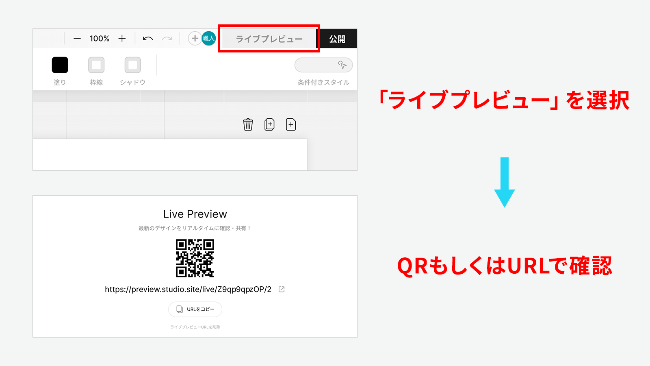Open the シャドウ shadow style setting
This screenshot has height=366, width=650.
(133, 65)
